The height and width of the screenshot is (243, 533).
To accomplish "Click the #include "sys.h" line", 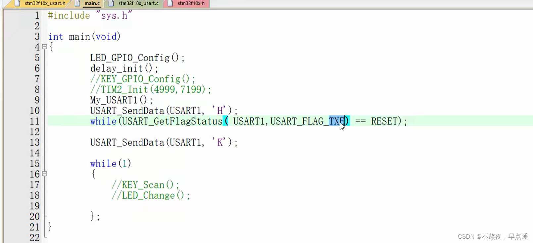I will 90,15.
